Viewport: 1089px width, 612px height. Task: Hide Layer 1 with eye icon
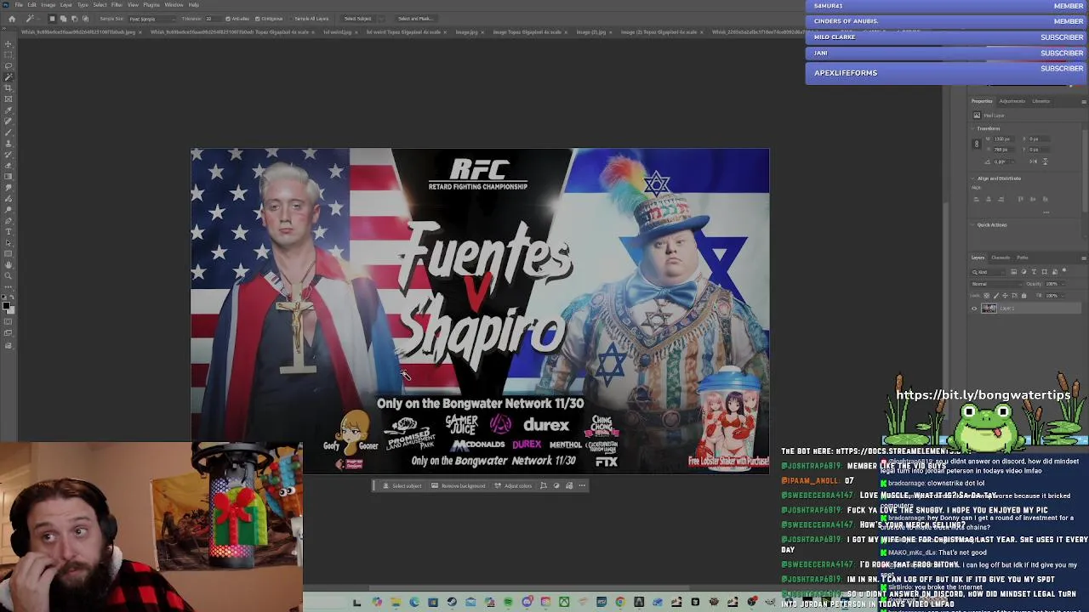(x=974, y=309)
